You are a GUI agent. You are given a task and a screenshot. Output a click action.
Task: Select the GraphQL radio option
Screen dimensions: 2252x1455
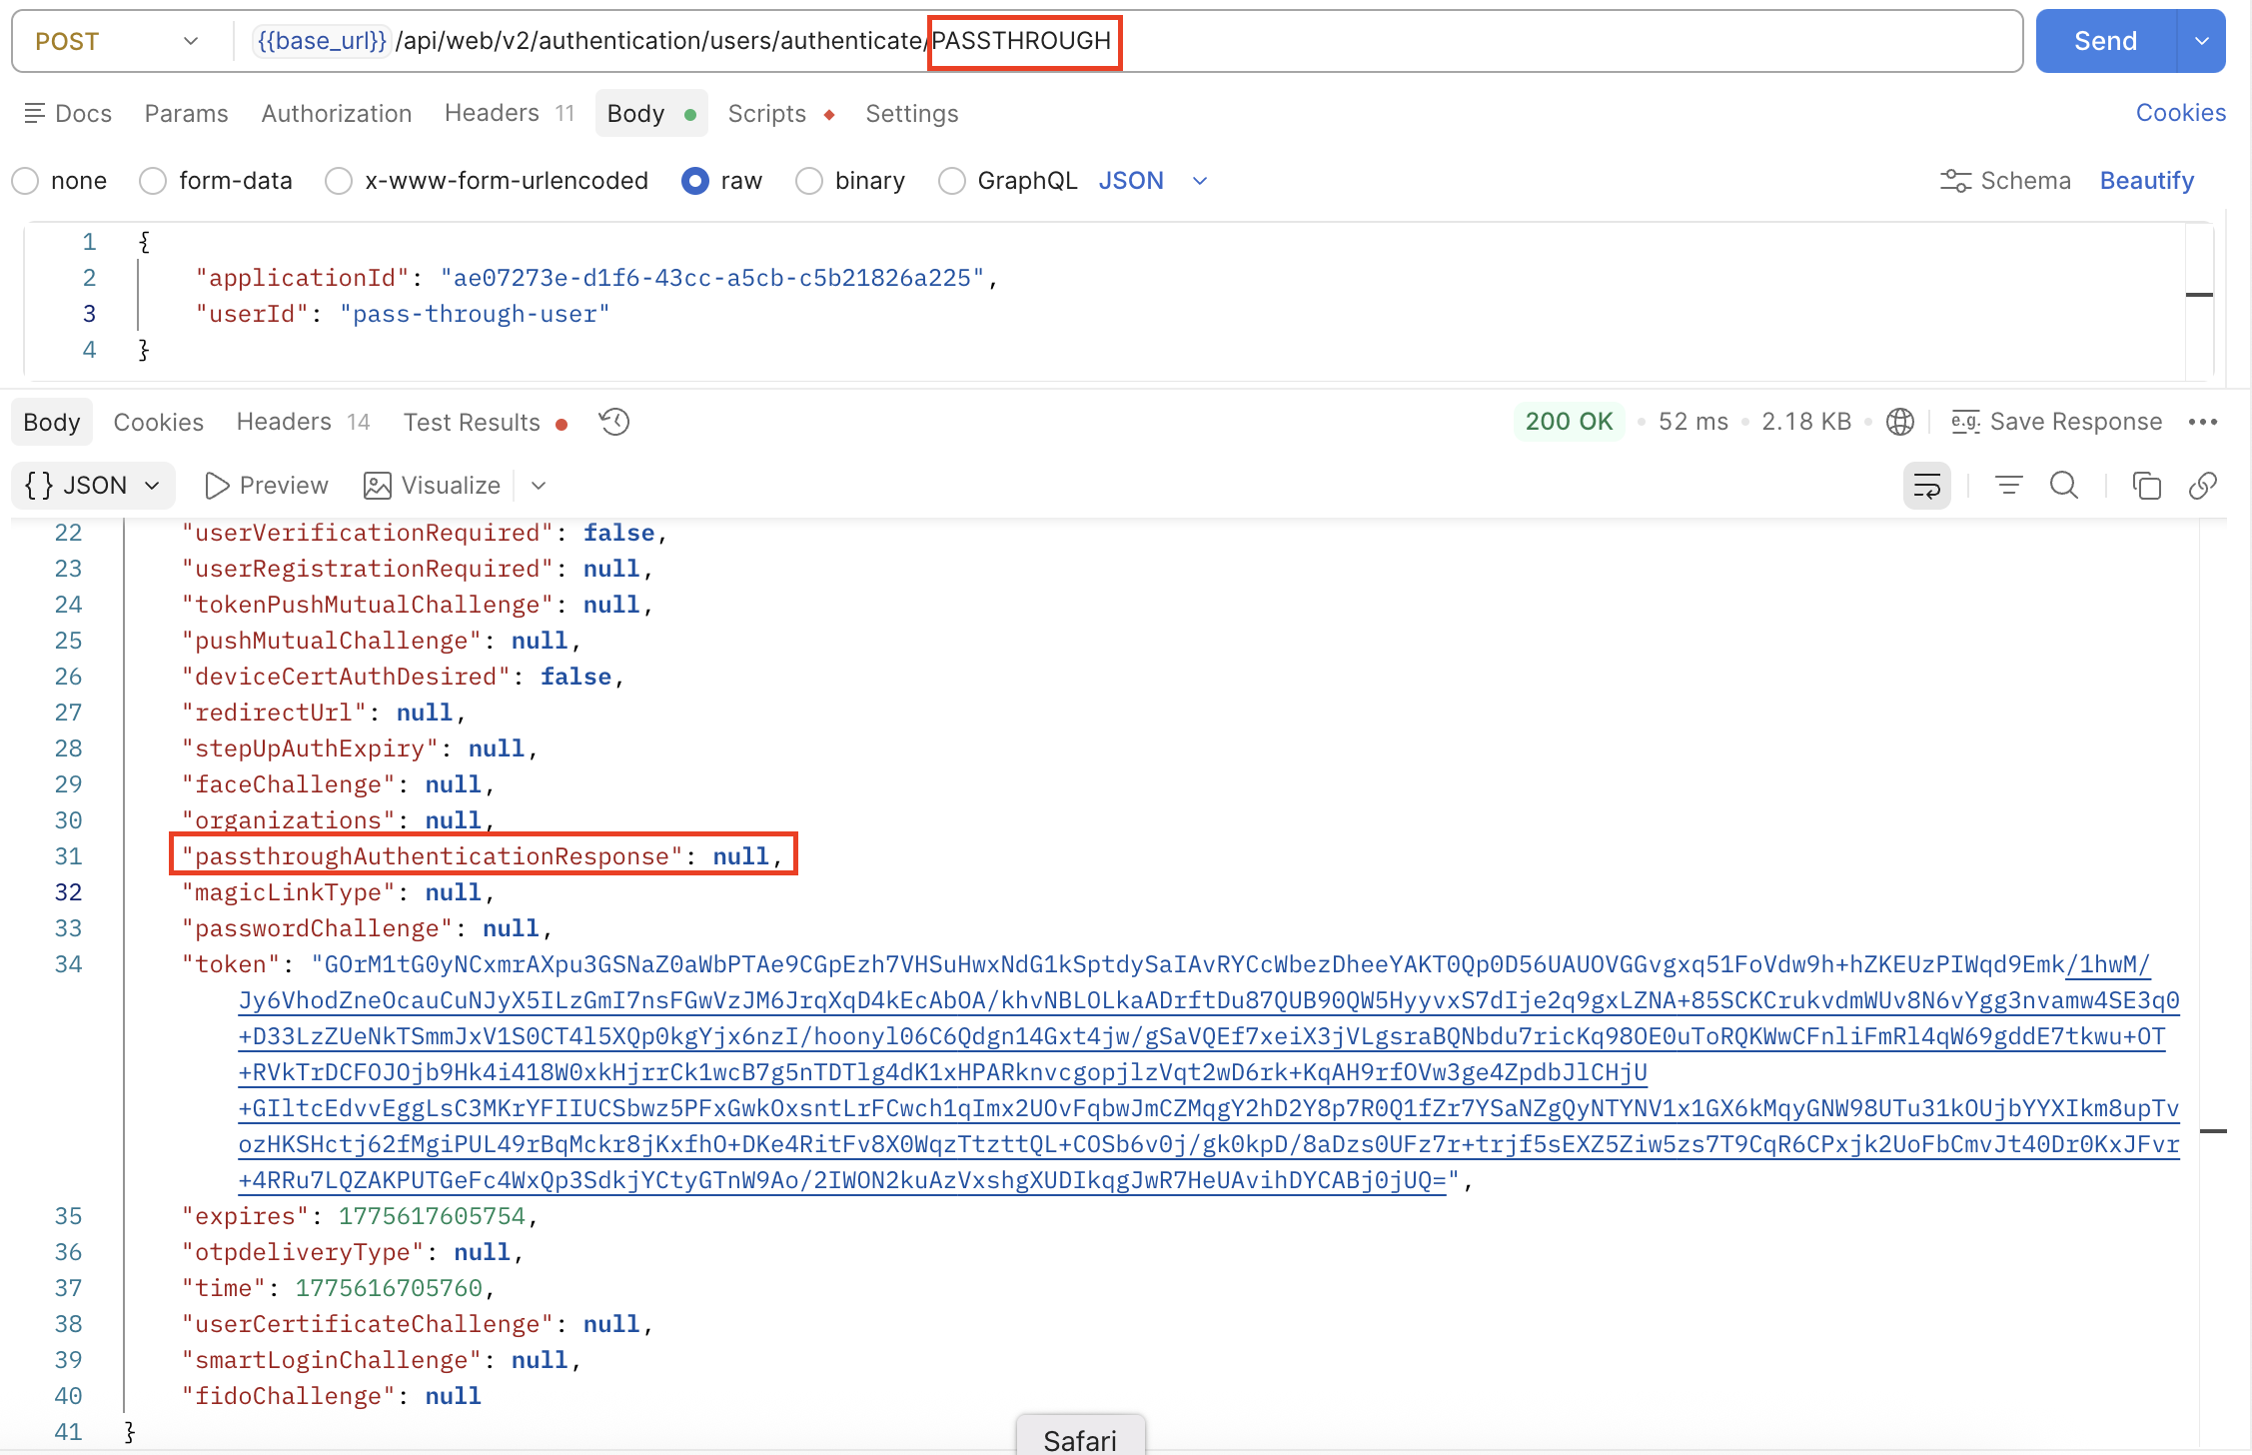(952, 181)
